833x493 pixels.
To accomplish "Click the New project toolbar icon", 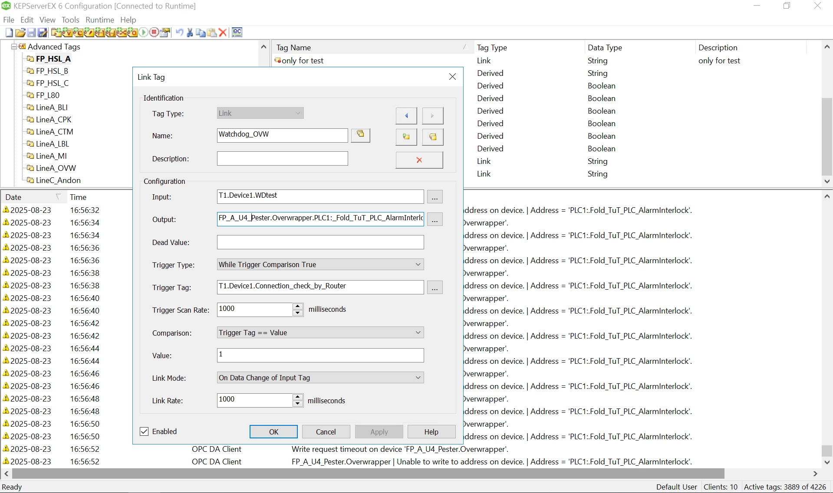I will click(x=9, y=33).
